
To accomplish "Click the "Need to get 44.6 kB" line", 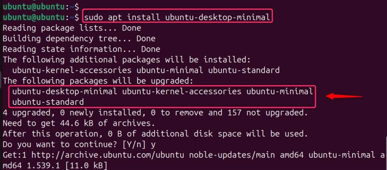I will (79, 123).
